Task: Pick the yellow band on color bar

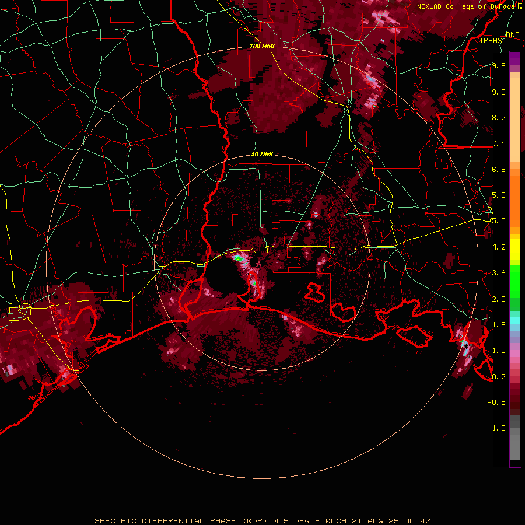Action: coord(515,250)
